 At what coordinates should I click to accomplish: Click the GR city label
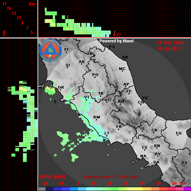[61, 87]
